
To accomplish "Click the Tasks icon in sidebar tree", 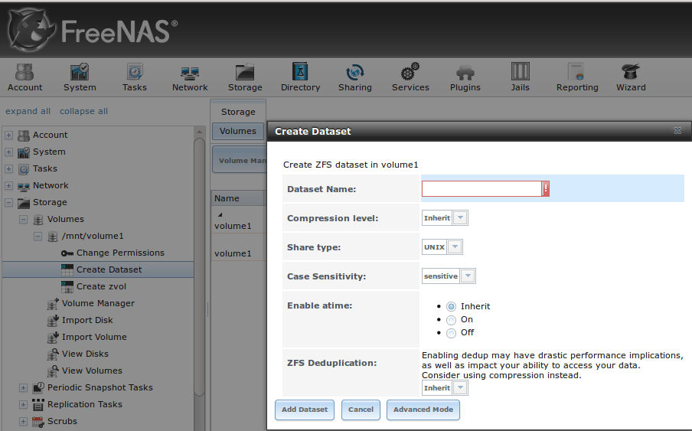I will 24,169.
